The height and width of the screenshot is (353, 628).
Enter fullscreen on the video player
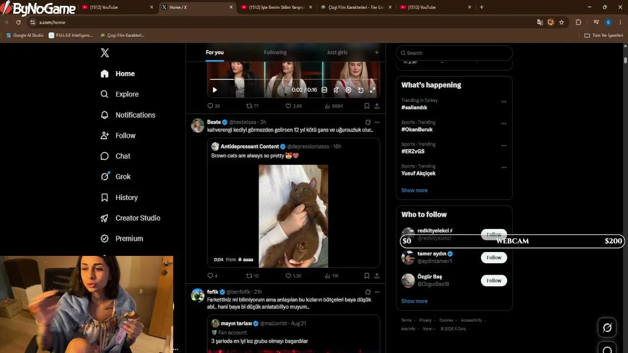click(372, 90)
